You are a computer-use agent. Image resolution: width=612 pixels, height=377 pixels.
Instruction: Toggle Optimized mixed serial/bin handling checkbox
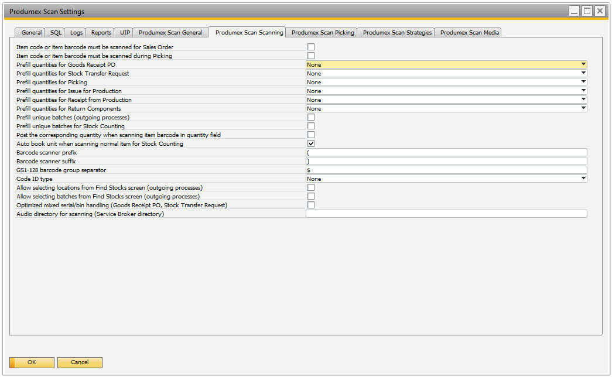[x=310, y=205]
